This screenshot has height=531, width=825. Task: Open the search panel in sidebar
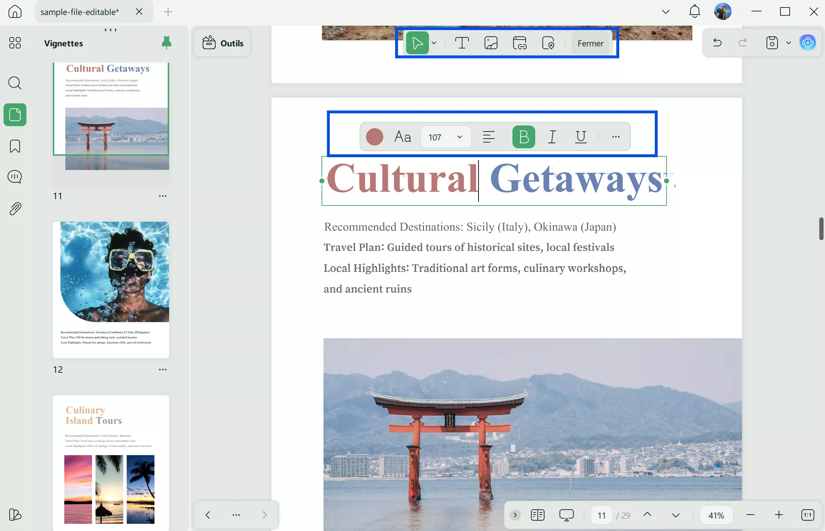(x=15, y=83)
